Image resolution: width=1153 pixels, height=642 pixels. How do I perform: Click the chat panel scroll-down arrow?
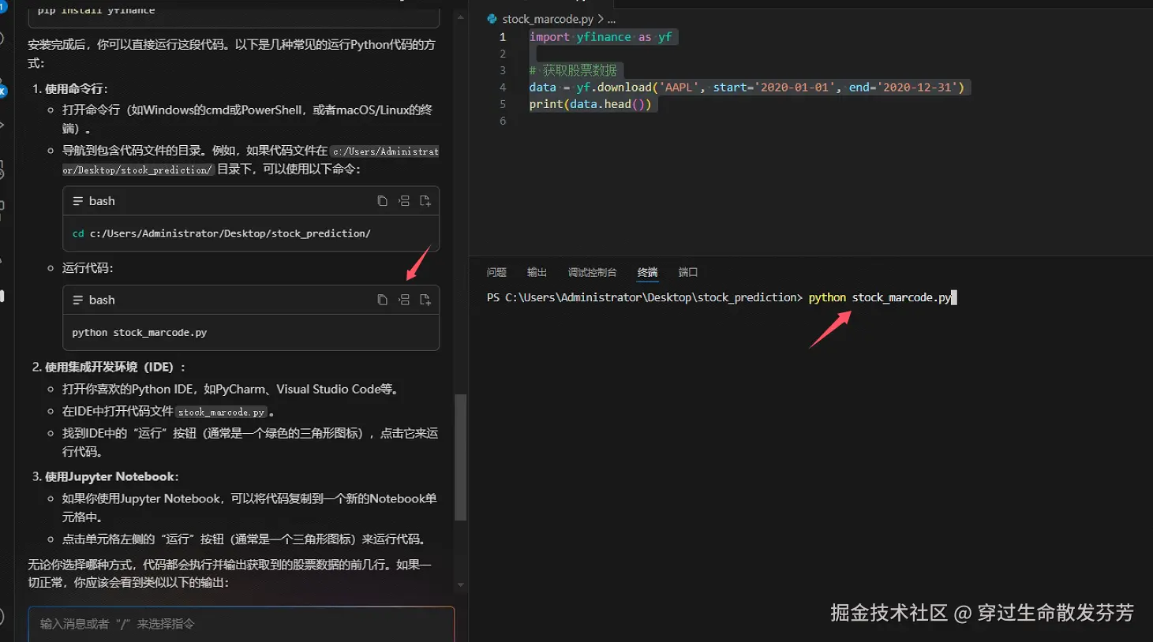(x=461, y=585)
